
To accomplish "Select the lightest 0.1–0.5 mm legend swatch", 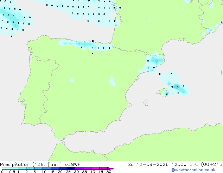I will click(x=6, y=168).
